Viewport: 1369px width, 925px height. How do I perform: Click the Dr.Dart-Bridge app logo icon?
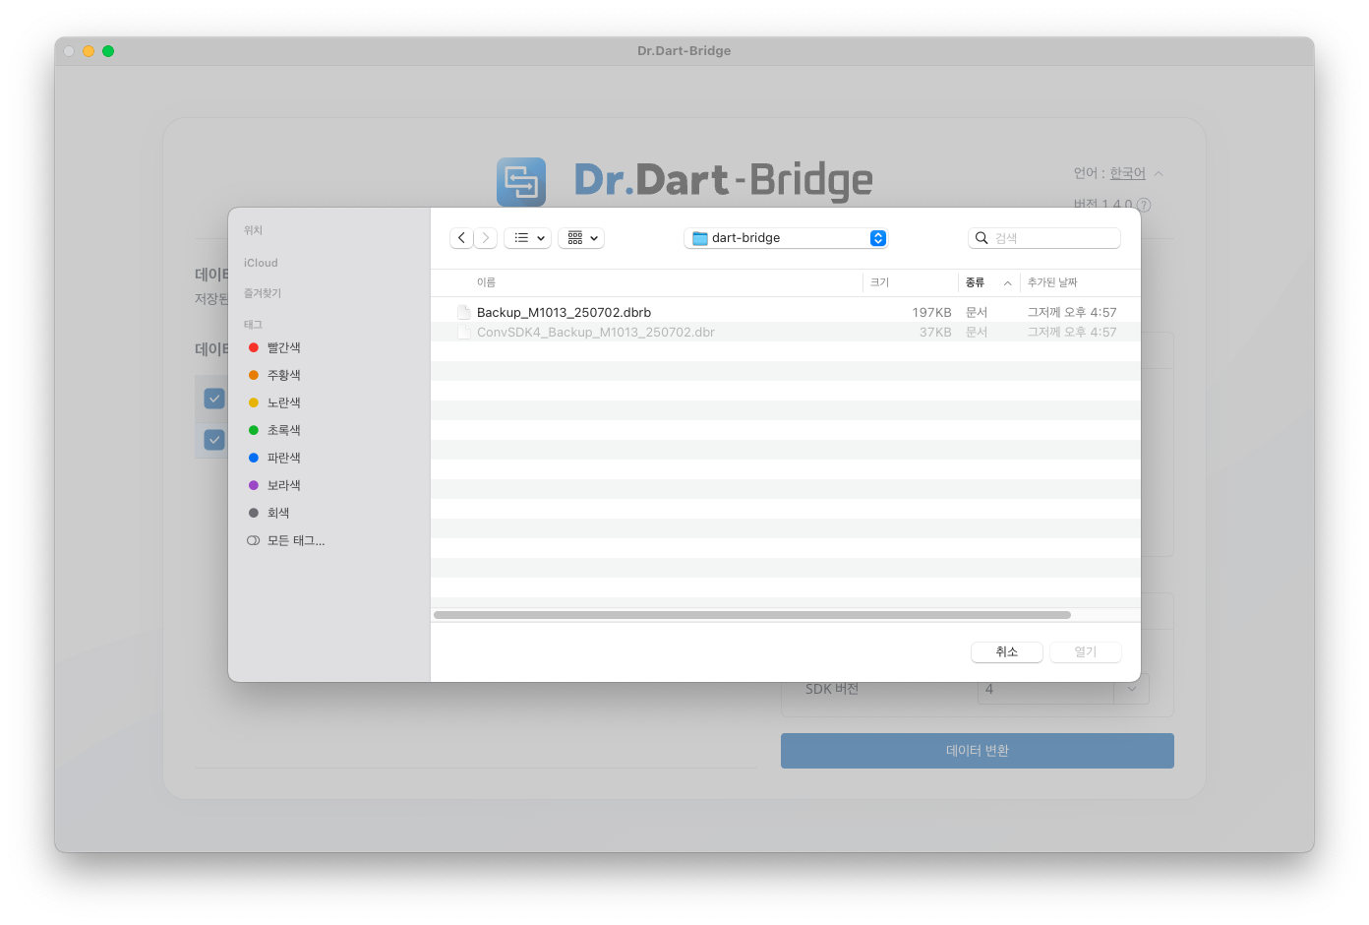[521, 182]
